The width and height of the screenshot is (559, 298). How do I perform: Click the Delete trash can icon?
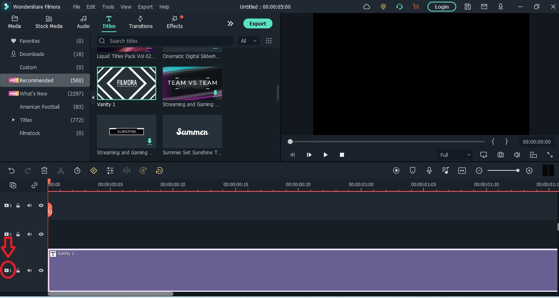tap(44, 170)
